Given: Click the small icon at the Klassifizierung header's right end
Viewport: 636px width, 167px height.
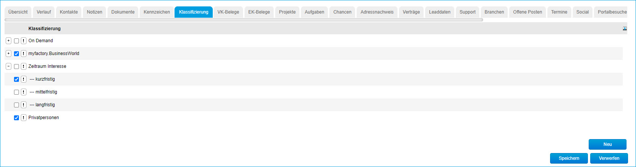Looking at the screenshot, I should pyautogui.click(x=625, y=29).
